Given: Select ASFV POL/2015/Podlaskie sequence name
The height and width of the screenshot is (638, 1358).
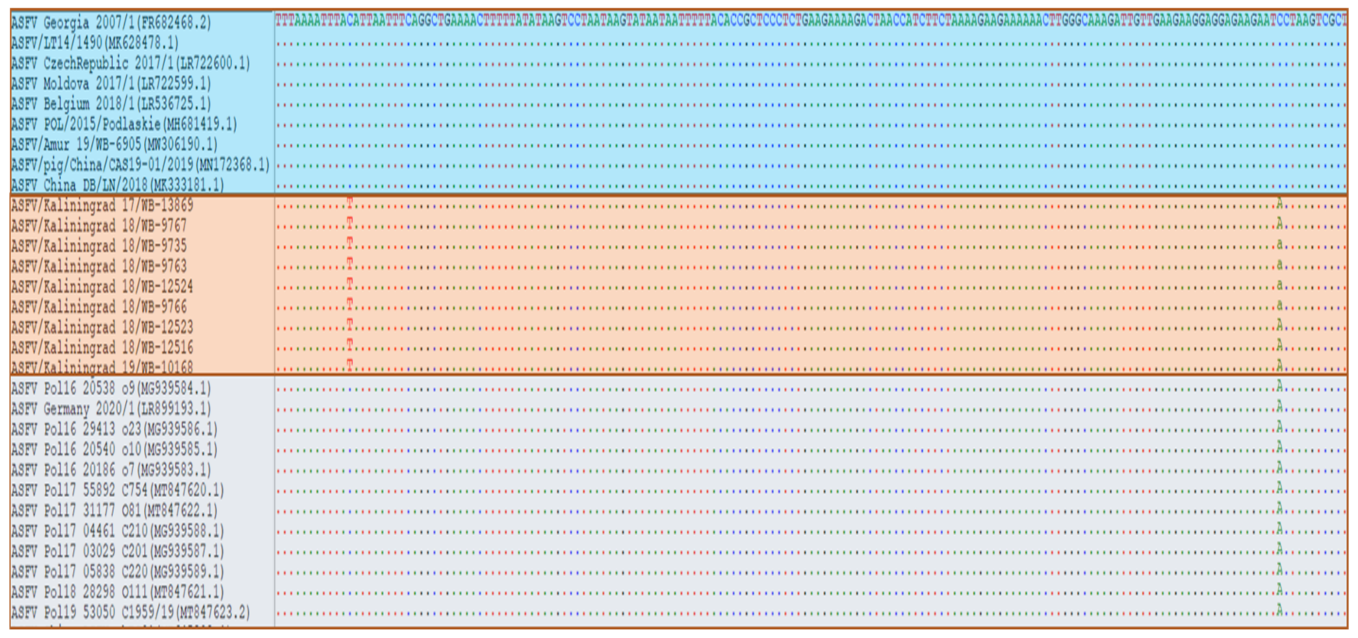Looking at the screenshot, I should pos(124,124).
